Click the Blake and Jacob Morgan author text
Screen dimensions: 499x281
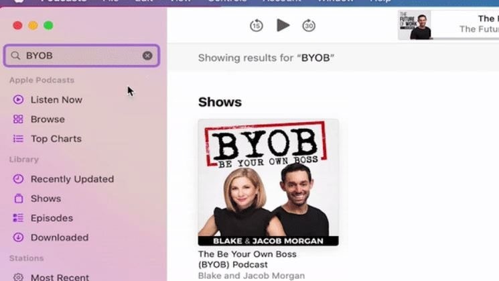(x=251, y=276)
